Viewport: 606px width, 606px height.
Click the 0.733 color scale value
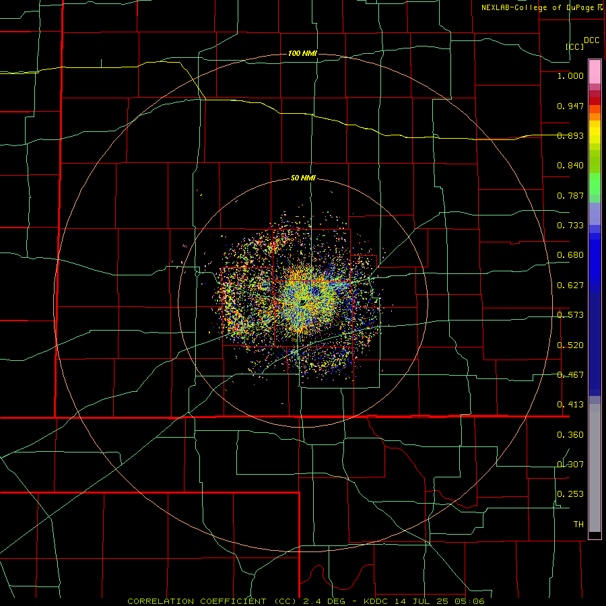coord(570,226)
